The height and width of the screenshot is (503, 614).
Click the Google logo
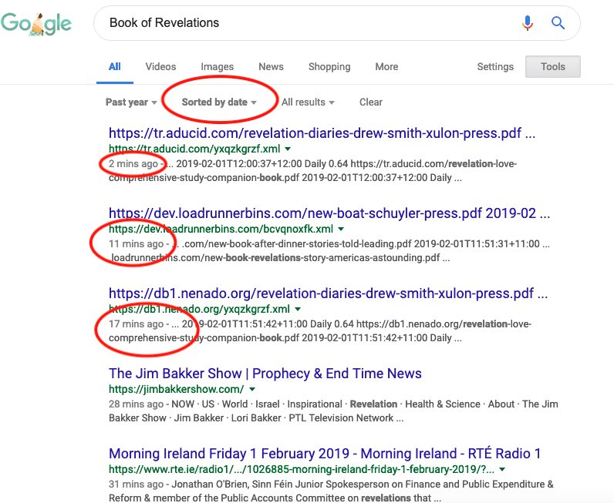coord(37,24)
